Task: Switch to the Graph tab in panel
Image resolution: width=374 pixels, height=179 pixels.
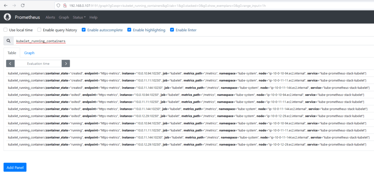Action: pyautogui.click(x=29, y=53)
